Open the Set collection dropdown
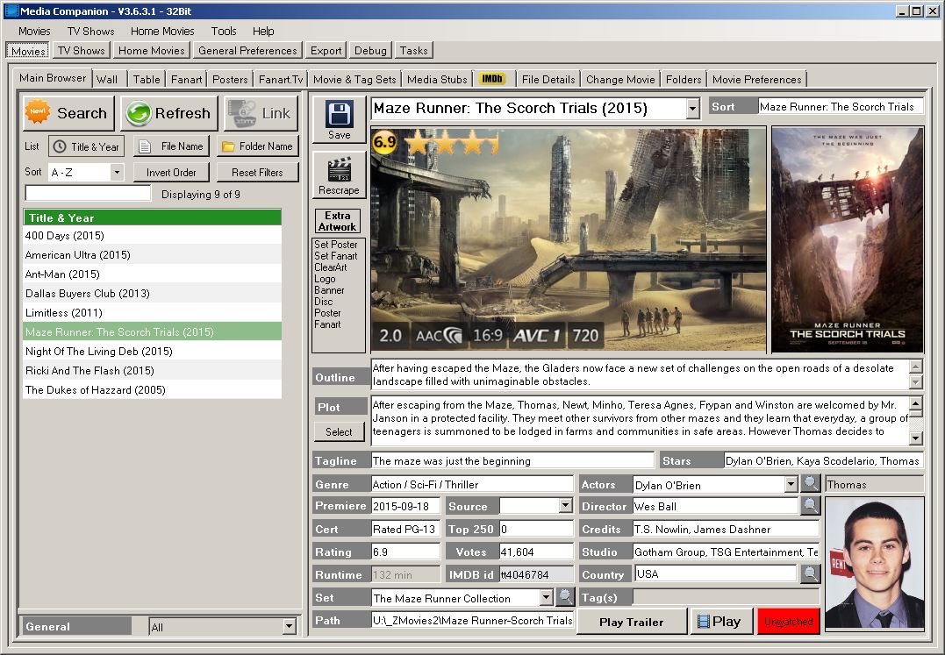The height and width of the screenshot is (655, 945). coord(546,597)
